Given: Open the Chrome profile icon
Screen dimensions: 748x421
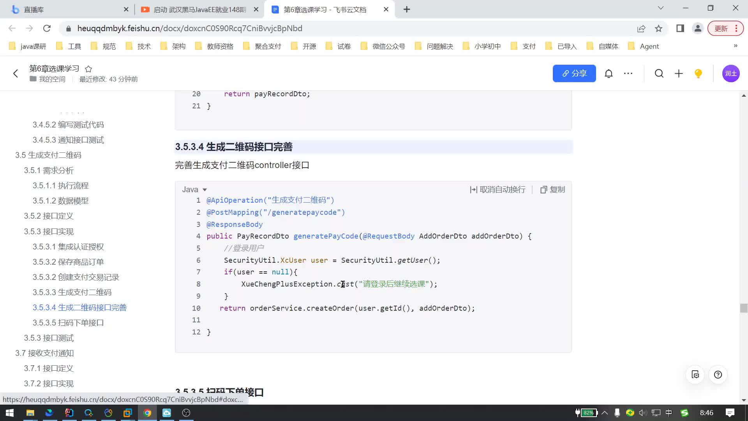Looking at the screenshot, I should pos(698,28).
